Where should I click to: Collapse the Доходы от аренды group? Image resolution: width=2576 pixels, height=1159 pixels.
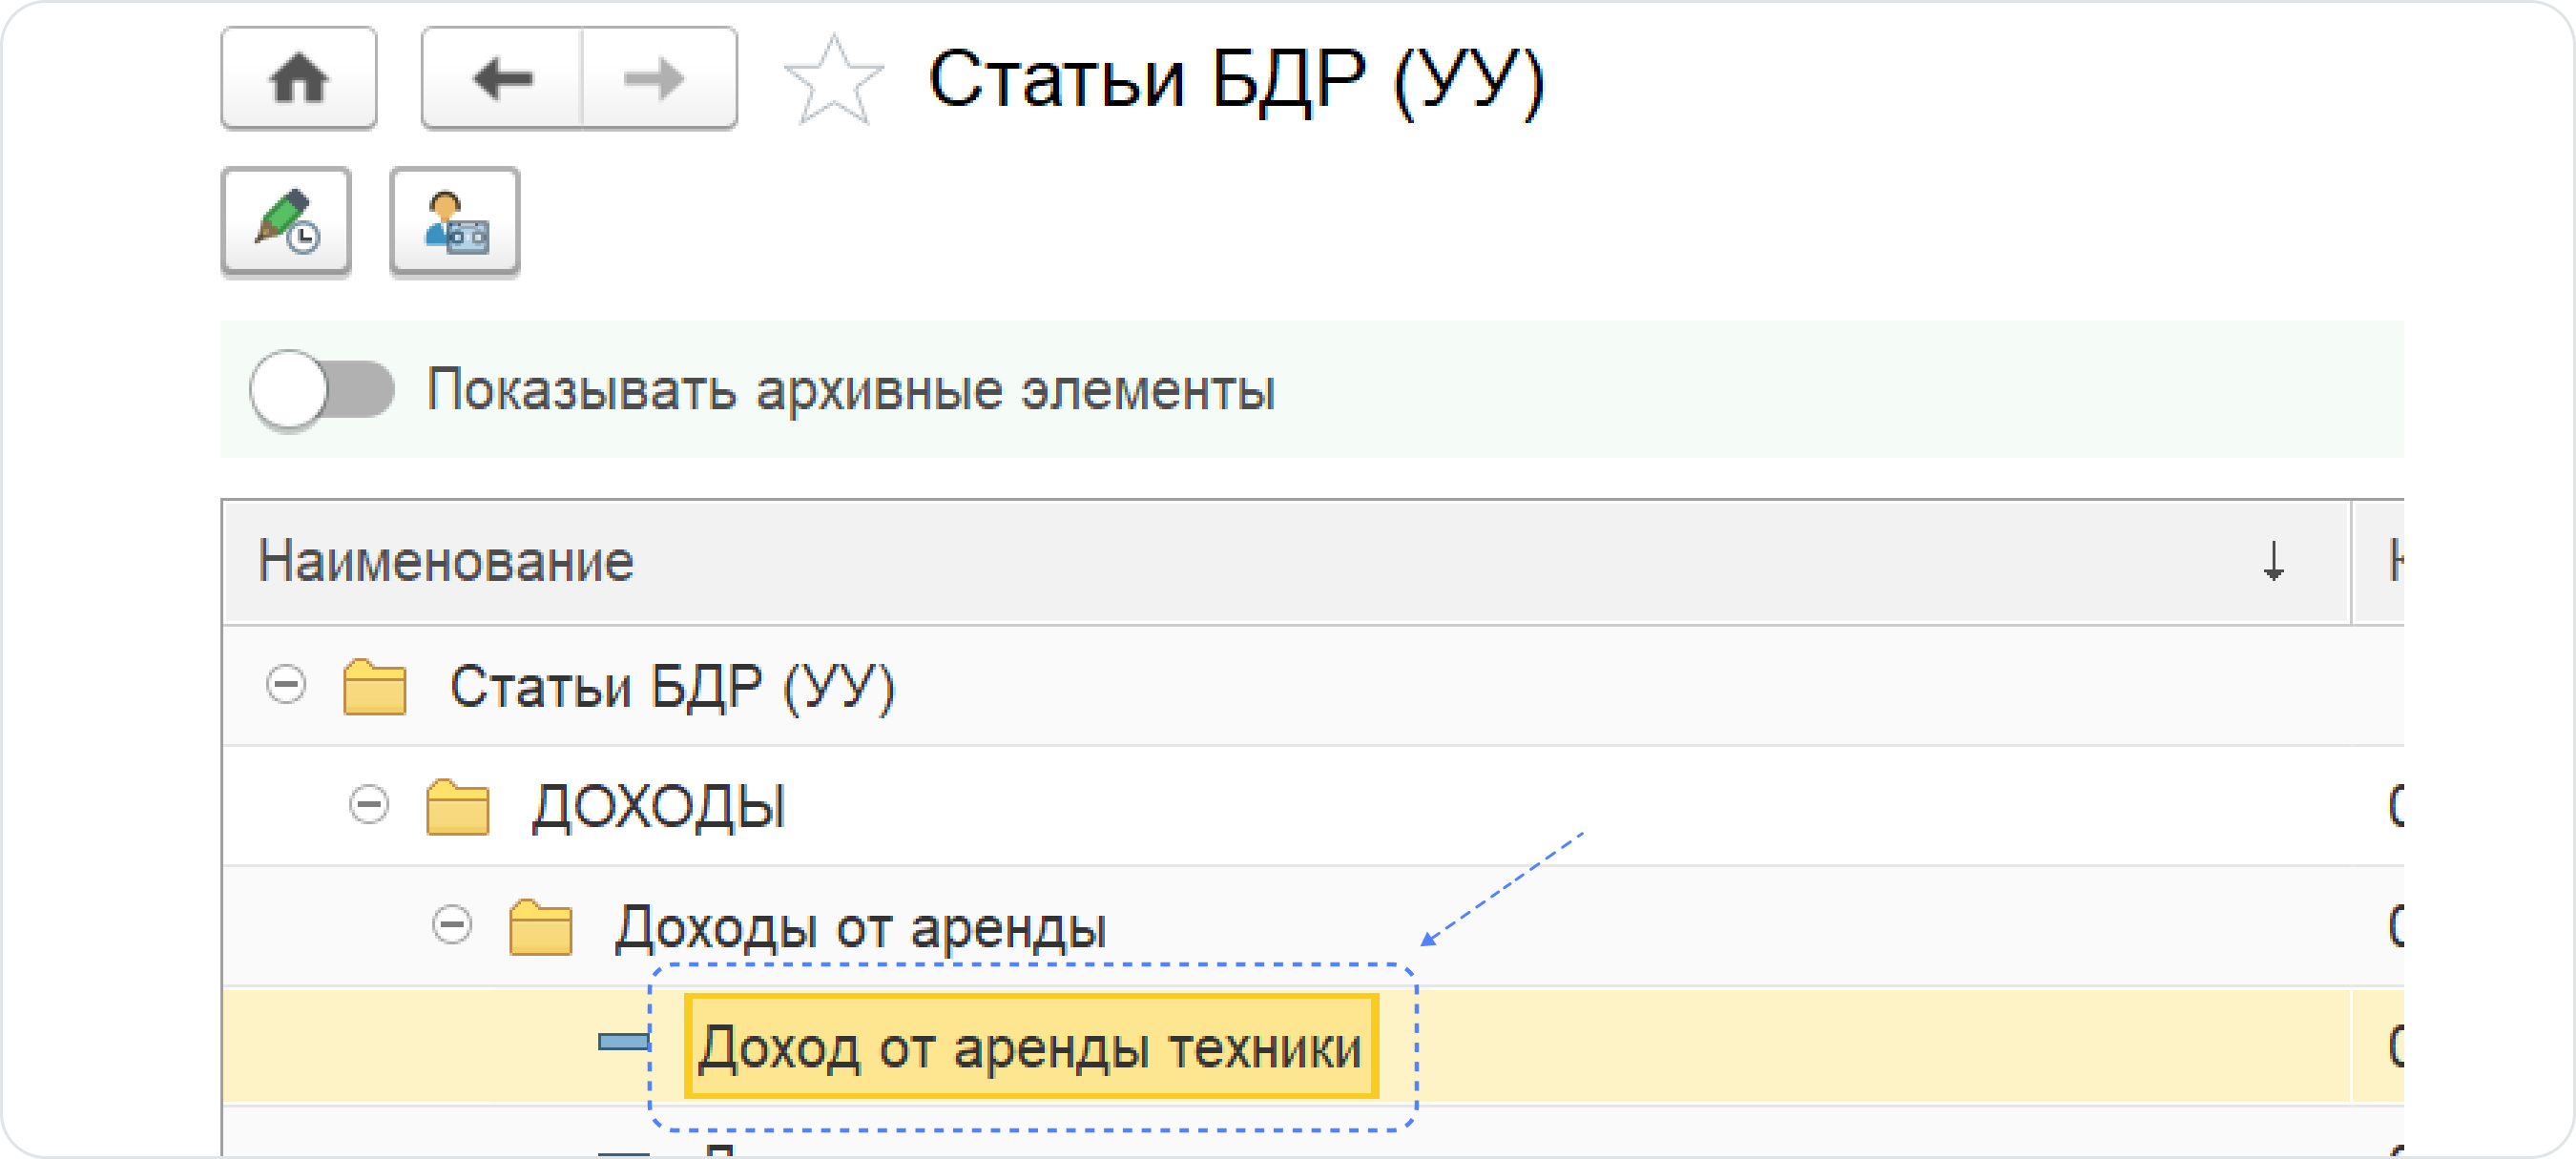[452, 925]
